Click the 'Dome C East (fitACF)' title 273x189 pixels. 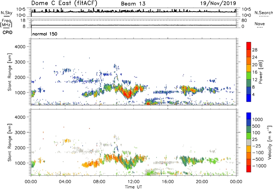click(64, 3)
